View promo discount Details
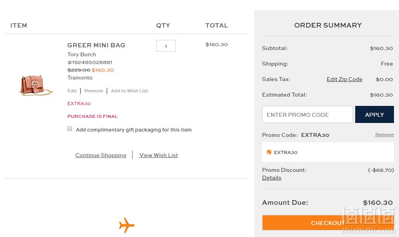399x237 pixels. pos(271,178)
